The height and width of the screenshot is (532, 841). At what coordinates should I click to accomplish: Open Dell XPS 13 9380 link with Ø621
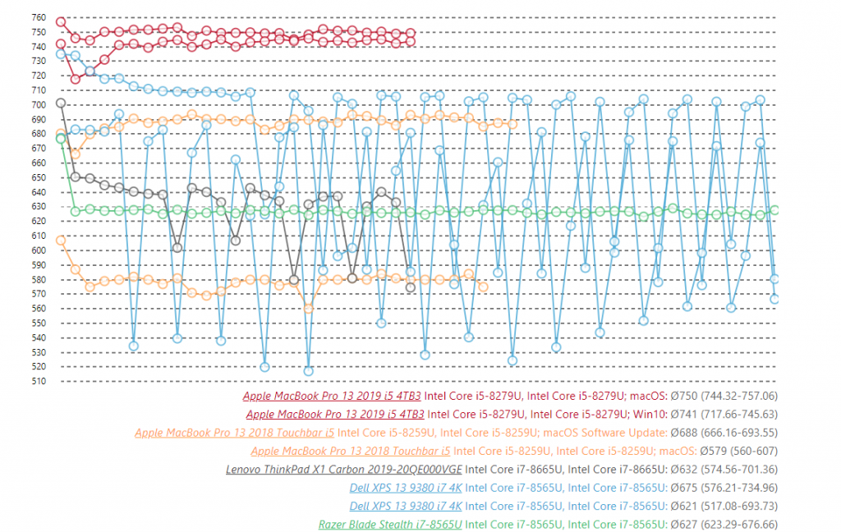click(x=406, y=506)
